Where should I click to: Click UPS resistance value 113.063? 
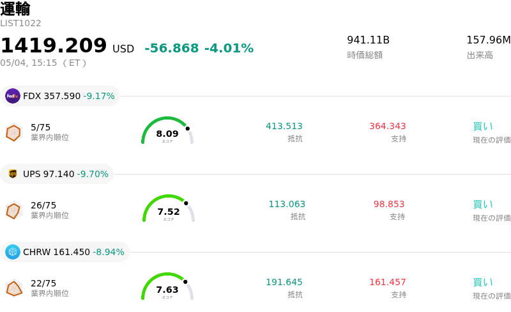[287, 204]
